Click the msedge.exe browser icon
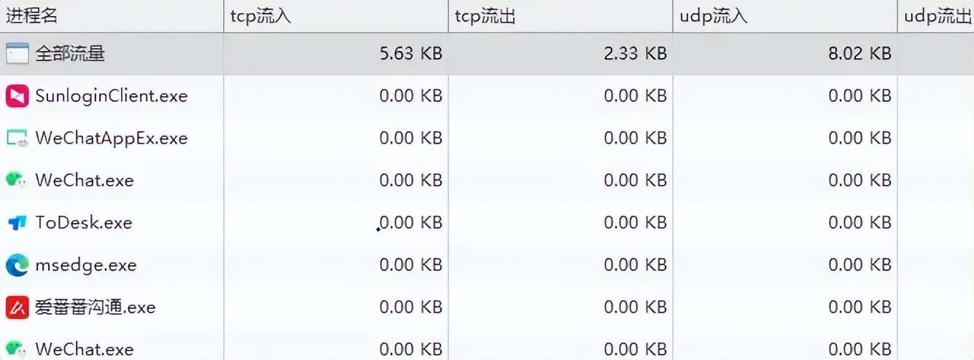This screenshot has height=360, width=974. [17, 265]
